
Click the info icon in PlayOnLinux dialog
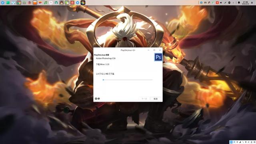pyautogui.click(x=96, y=99)
